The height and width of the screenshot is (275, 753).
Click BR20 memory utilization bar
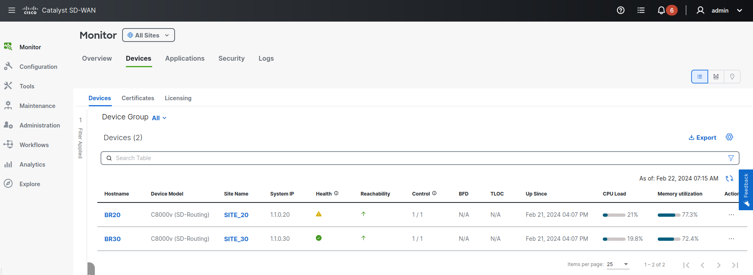coord(668,215)
